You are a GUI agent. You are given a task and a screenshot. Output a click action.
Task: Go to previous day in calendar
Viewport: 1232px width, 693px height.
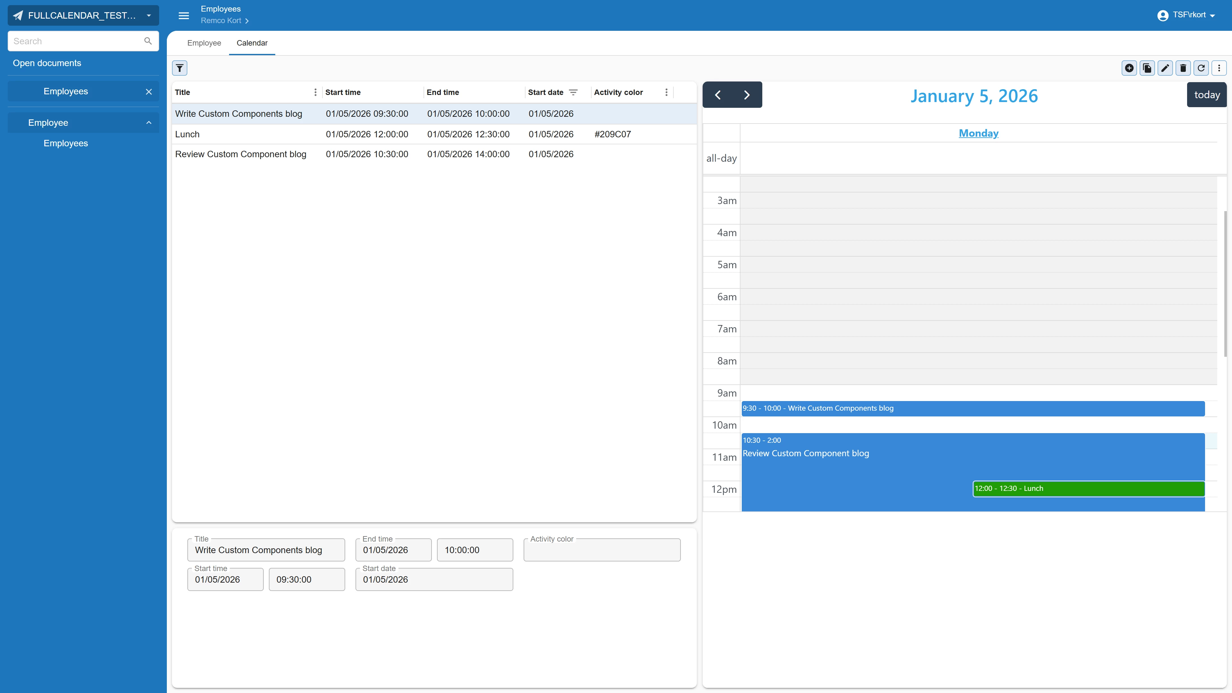tap(717, 95)
